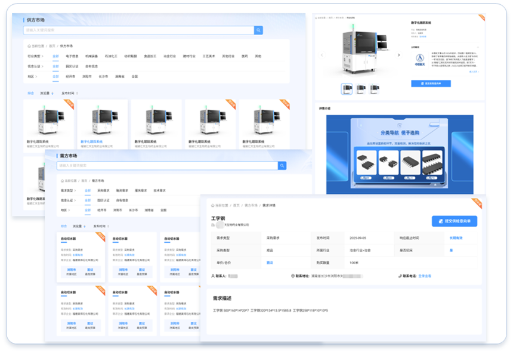Click the location pin icon beside 联系地址
The height and width of the screenshot is (353, 513).
click(x=293, y=276)
